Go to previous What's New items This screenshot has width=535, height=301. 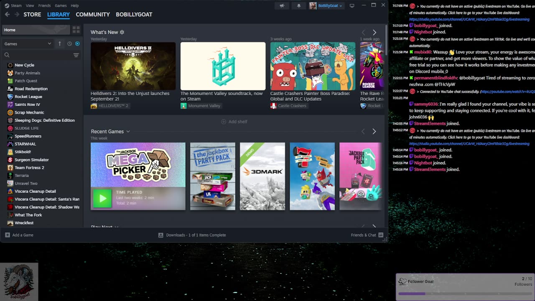coord(363,32)
